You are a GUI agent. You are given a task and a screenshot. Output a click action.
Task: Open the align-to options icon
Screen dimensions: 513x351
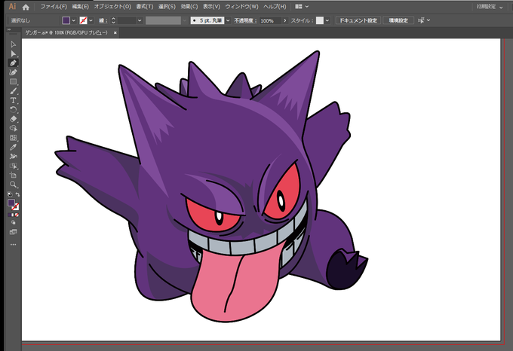(x=421, y=20)
